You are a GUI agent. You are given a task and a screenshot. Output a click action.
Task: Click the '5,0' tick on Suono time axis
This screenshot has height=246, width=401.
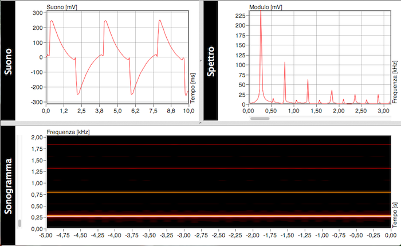(x=117, y=111)
